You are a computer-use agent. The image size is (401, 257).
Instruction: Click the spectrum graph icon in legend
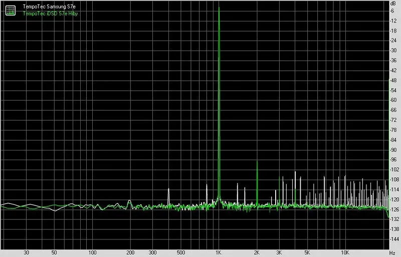coord(11,10)
